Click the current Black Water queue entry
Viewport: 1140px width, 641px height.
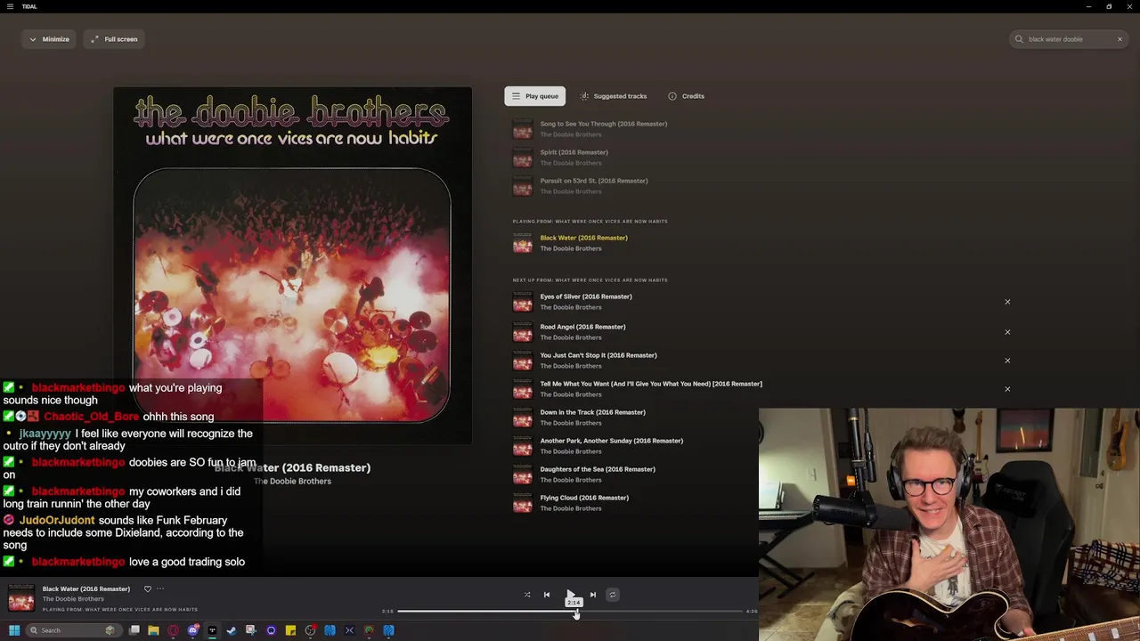tap(583, 238)
